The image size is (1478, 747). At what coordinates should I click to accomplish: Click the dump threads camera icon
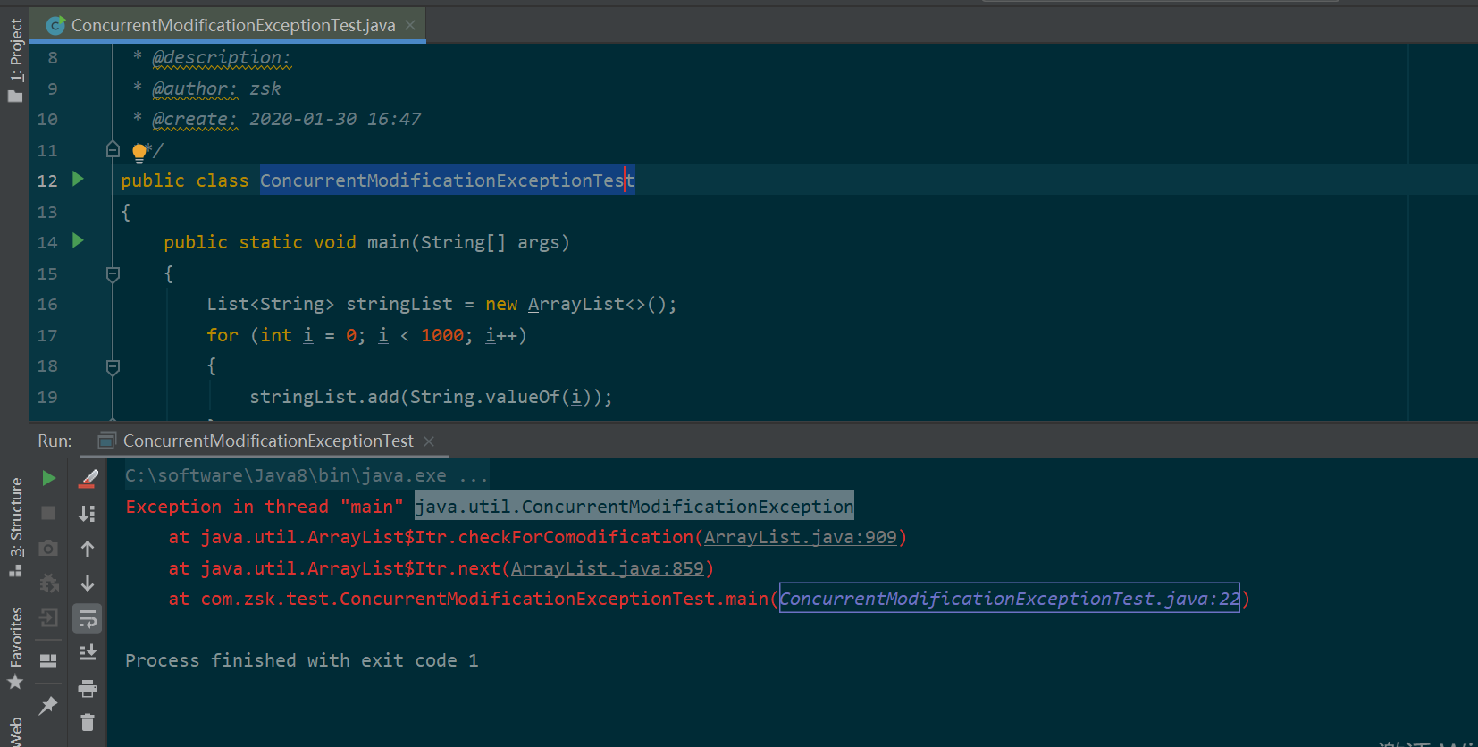pyautogui.click(x=49, y=548)
